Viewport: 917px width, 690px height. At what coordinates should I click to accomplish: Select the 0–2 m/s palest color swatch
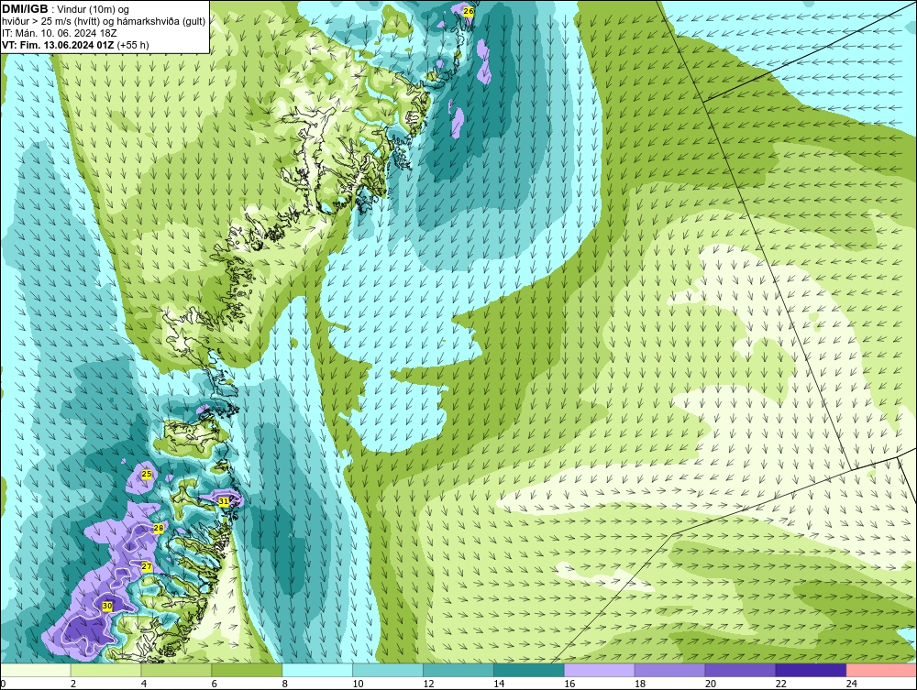pyautogui.click(x=36, y=670)
